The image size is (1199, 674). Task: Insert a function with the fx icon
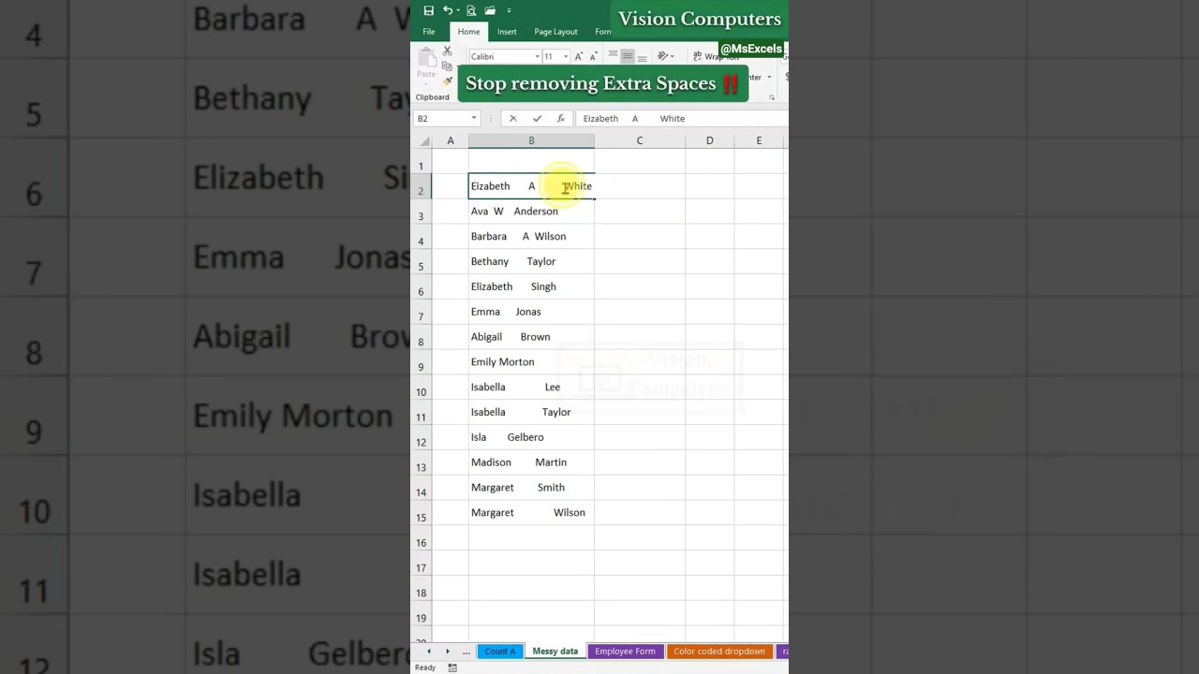[x=560, y=118]
